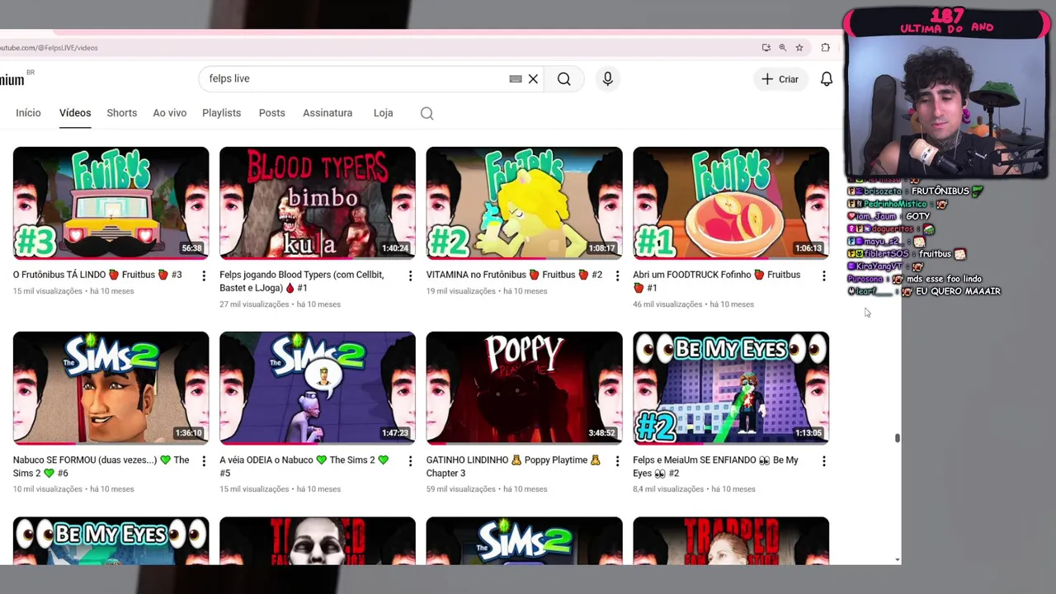Open Poppy Playtime thumbnail
This screenshot has width=1056, height=594.
[524, 388]
